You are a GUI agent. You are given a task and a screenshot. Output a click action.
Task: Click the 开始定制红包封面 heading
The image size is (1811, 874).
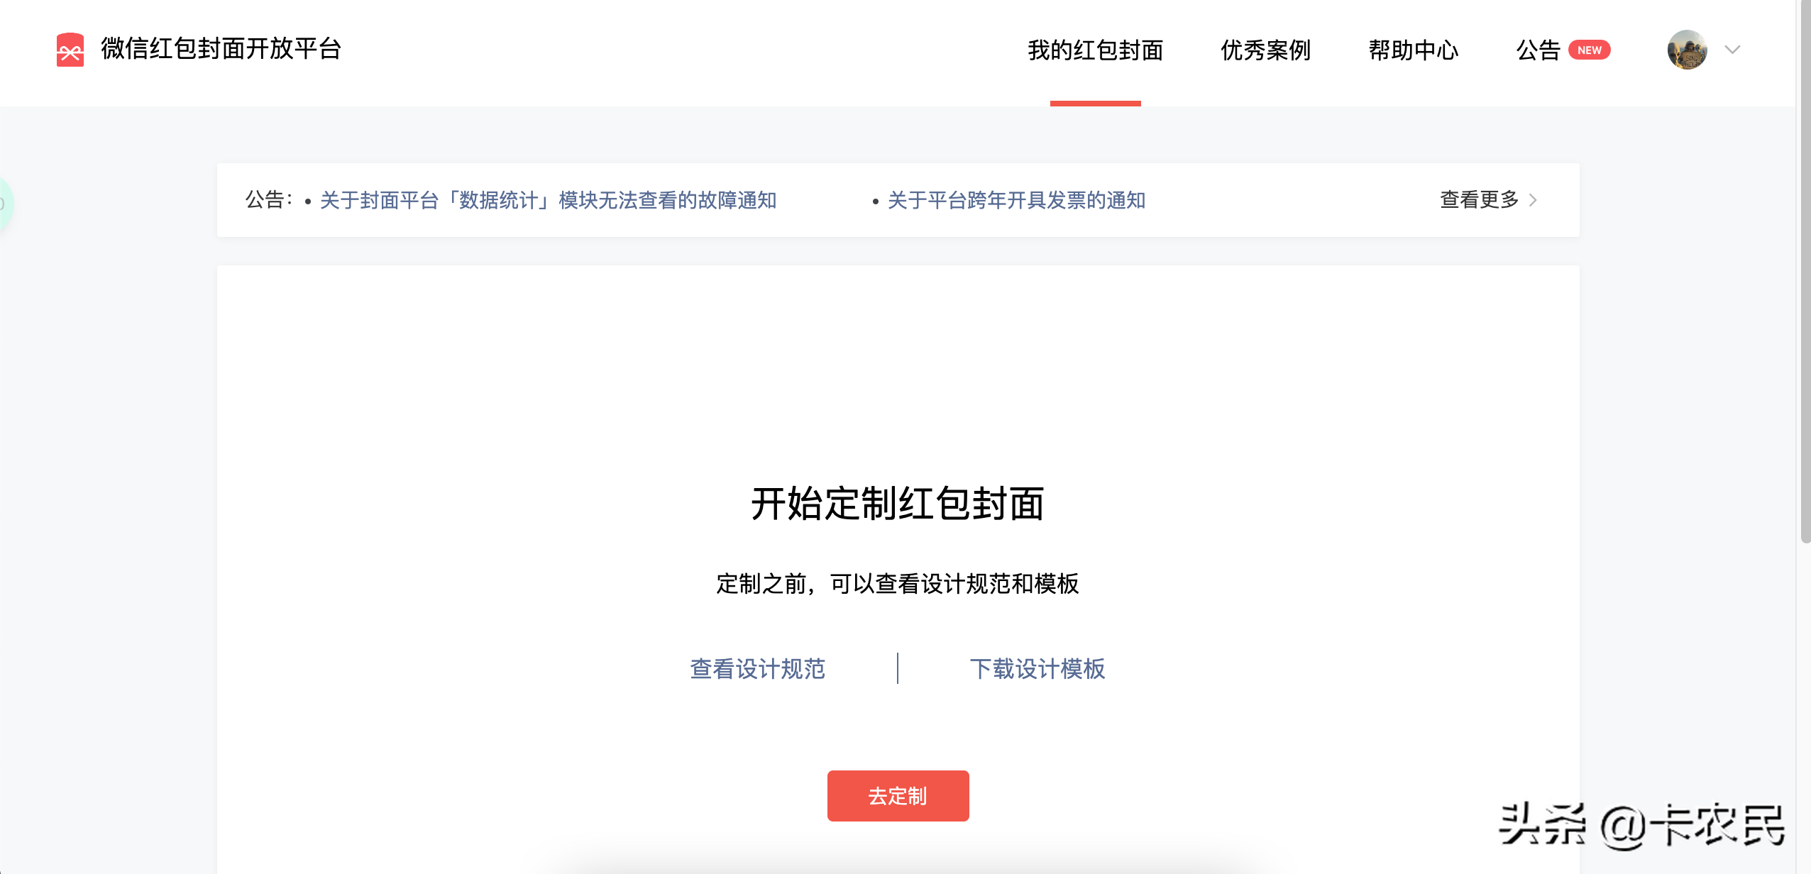tap(897, 504)
